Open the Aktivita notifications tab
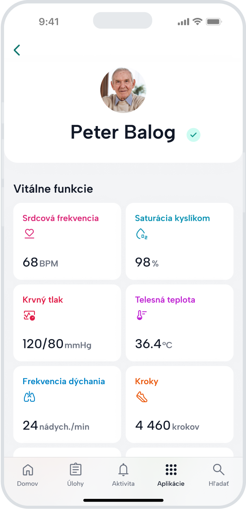246x509 pixels. pos(123,475)
